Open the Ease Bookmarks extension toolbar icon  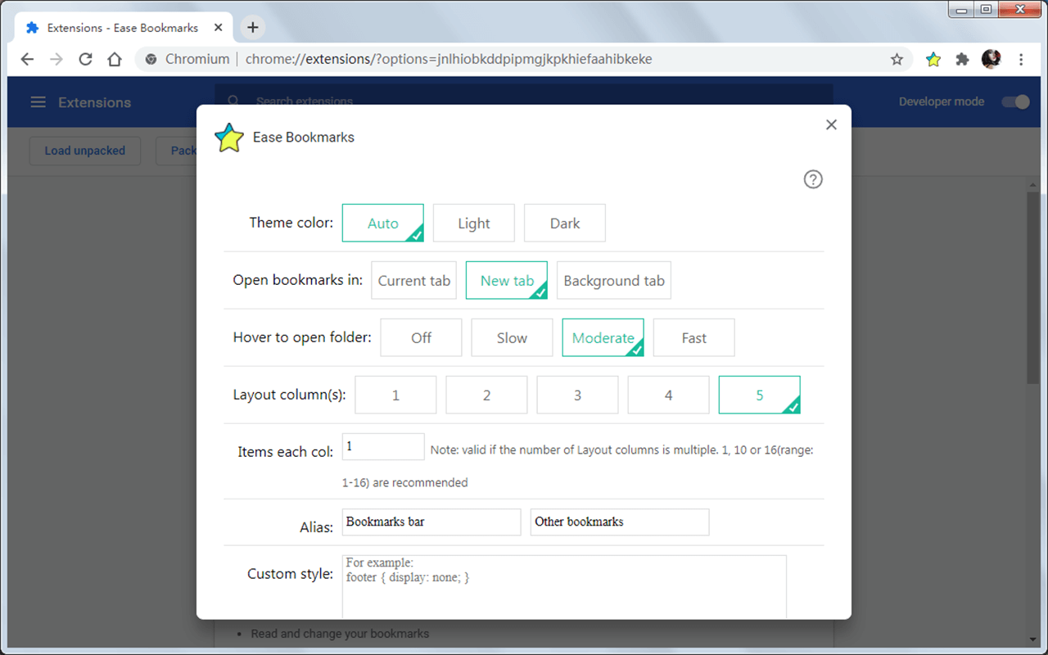(933, 59)
